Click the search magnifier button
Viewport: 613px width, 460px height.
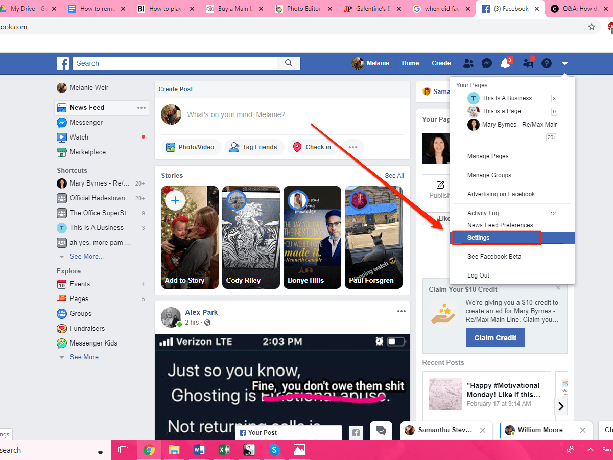[x=289, y=63]
